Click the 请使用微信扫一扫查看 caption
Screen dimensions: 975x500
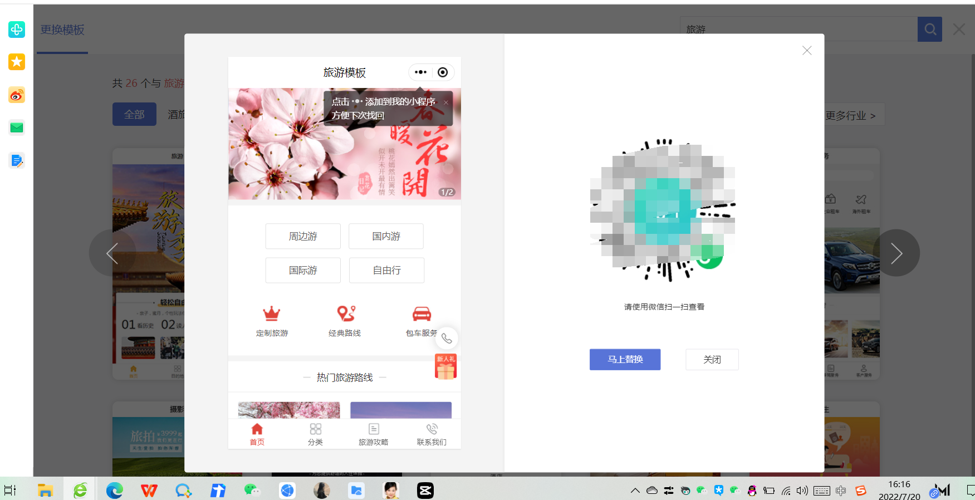pyautogui.click(x=664, y=307)
